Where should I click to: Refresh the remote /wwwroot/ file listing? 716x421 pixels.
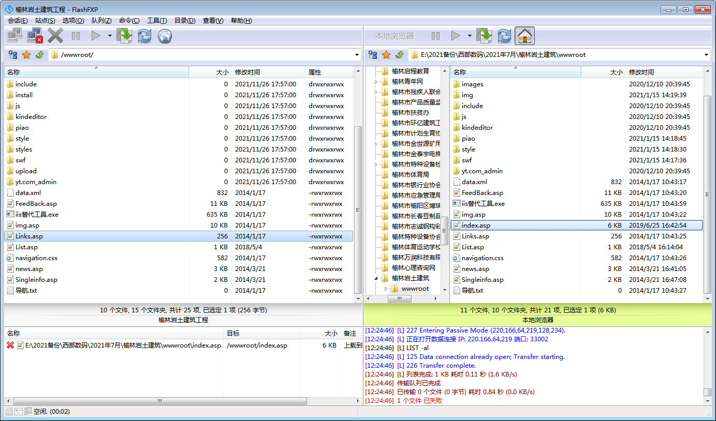click(x=144, y=36)
